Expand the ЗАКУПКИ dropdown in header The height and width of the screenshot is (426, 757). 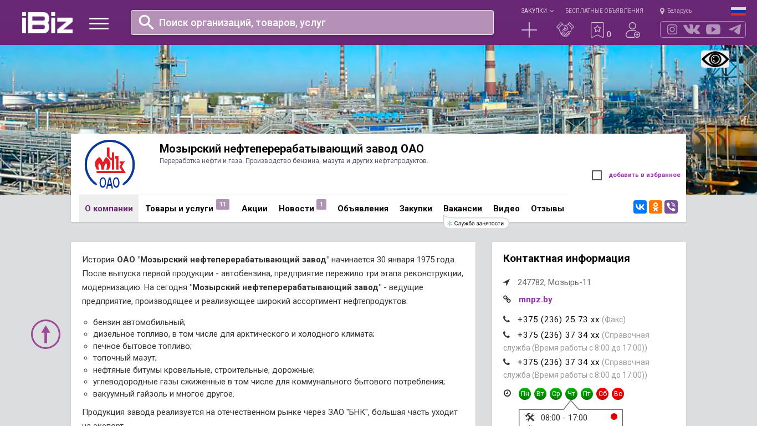pyautogui.click(x=537, y=11)
